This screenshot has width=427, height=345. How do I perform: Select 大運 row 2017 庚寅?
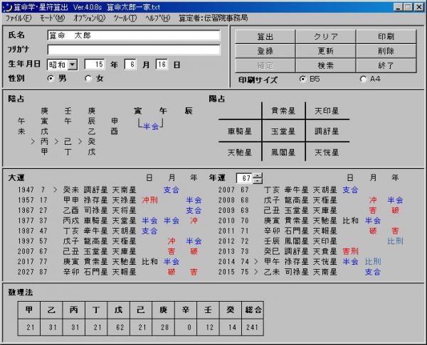pyautogui.click(x=110, y=262)
